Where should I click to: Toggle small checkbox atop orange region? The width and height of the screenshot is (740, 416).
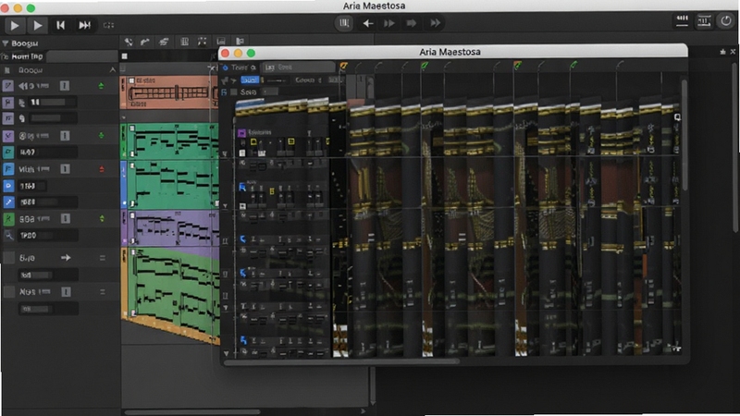[131, 80]
